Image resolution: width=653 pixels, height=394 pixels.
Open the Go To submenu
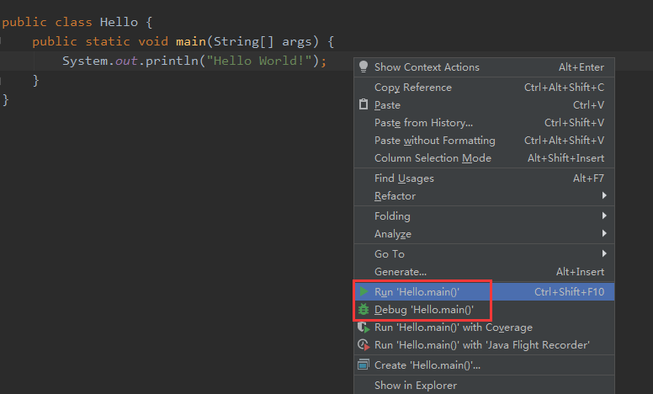coord(484,254)
